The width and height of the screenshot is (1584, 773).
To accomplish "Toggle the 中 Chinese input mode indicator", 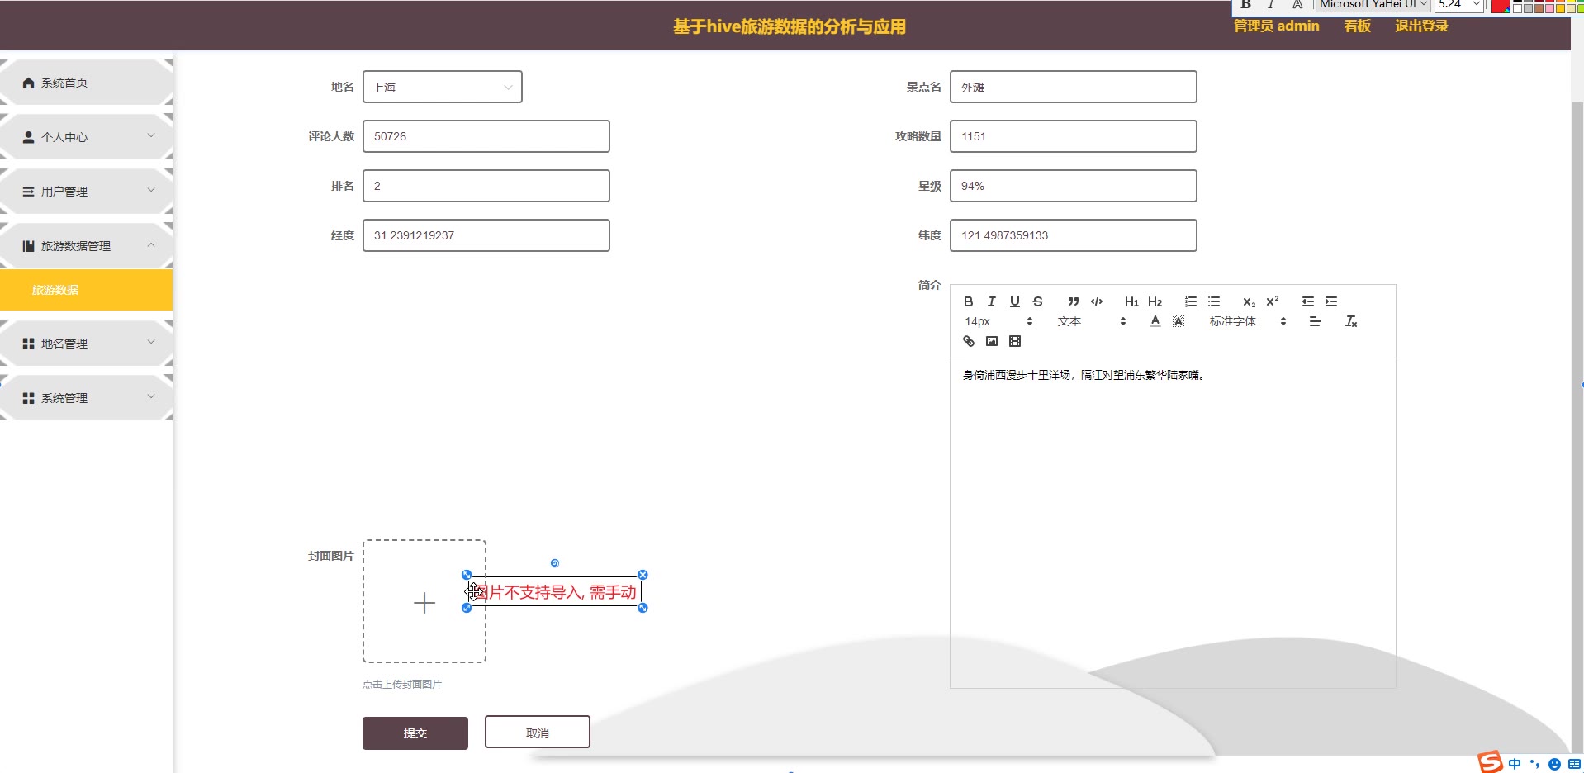I will click(x=1515, y=764).
